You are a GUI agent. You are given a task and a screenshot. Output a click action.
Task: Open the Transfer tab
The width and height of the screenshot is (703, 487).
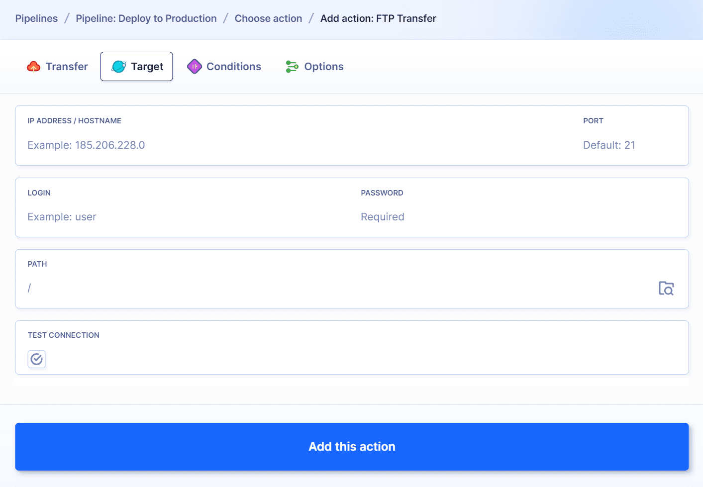(x=67, y=66)
